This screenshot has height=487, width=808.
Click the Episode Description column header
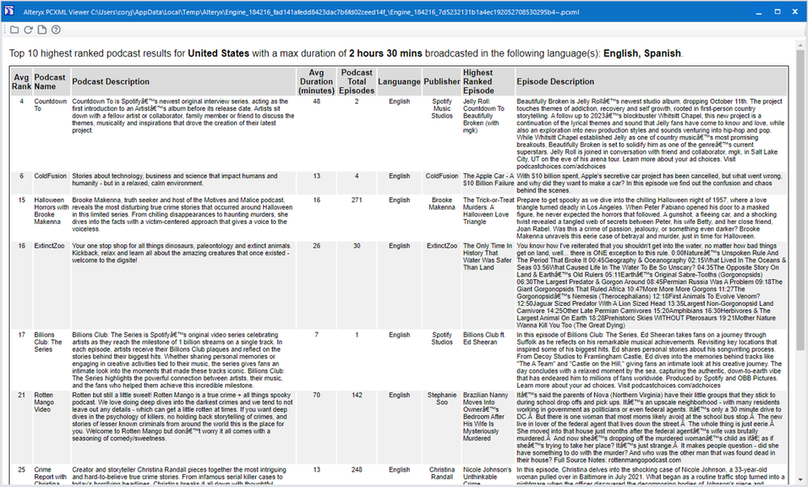[651, 82]
